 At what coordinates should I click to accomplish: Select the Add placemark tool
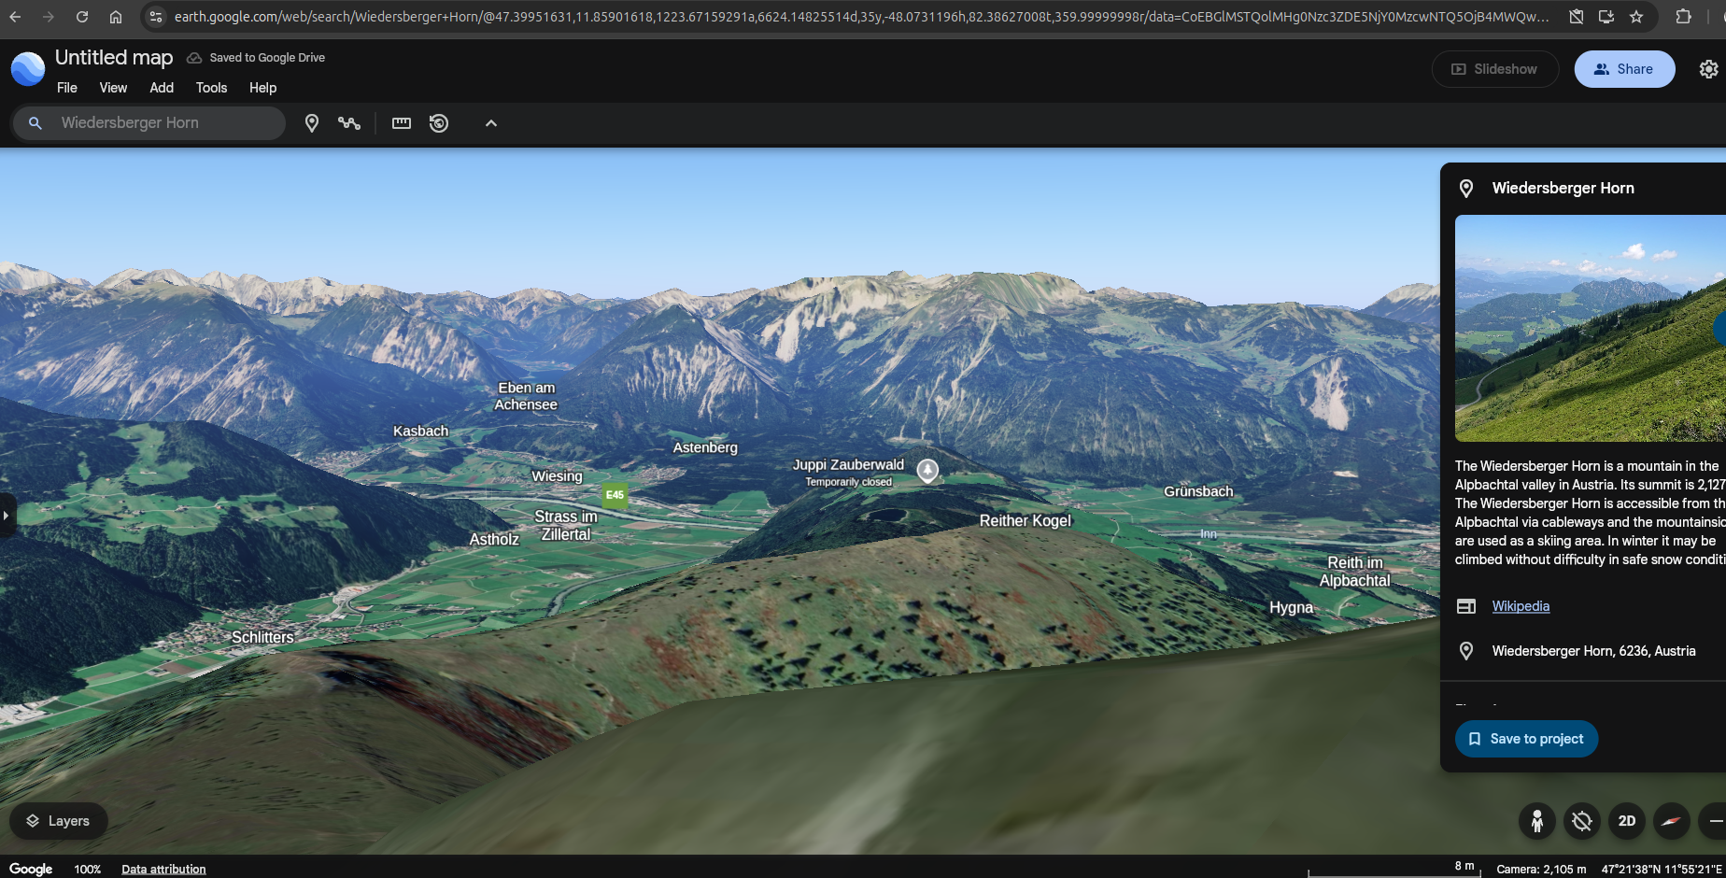(312, 122)
